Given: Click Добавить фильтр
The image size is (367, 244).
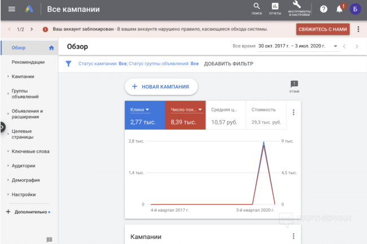Looking at the screenshot, I should coord(228,64).
